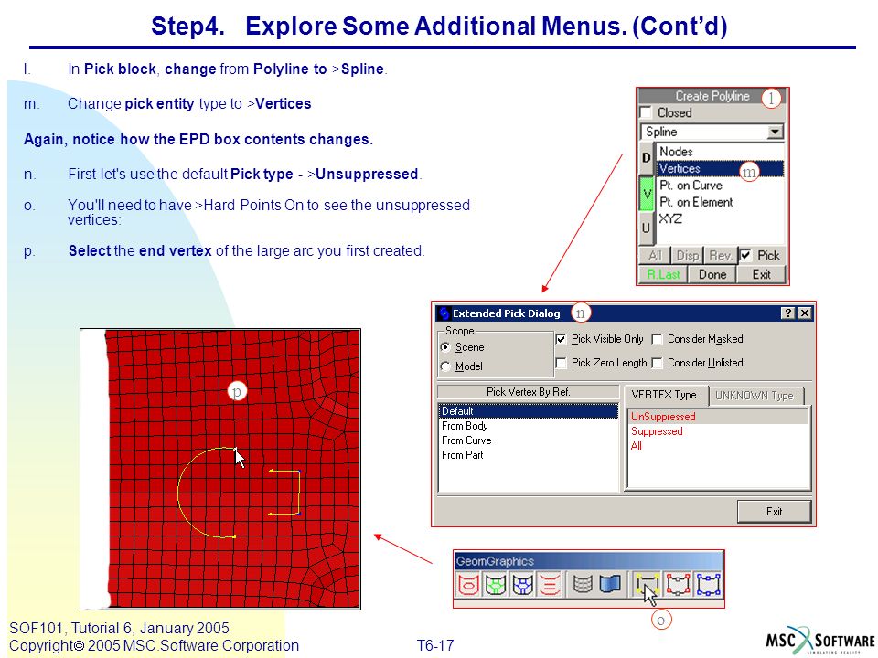Select XYZ entity type
Viewport: 878px width, 658px height.
coord(720,218)
